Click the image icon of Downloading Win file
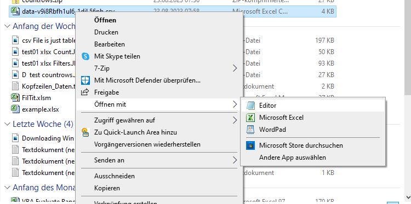The width and height of the screenshot is (411, 204). coord(15,138)
